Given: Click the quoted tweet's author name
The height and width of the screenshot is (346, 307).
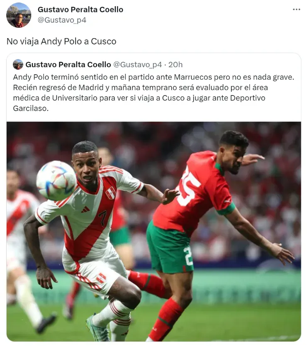Looking at the screenshot, I should pos(68,64).
